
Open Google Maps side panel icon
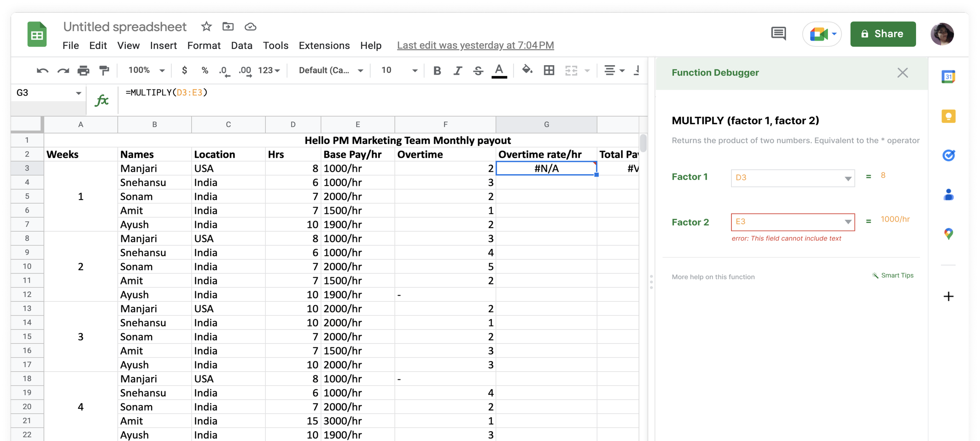948,234
